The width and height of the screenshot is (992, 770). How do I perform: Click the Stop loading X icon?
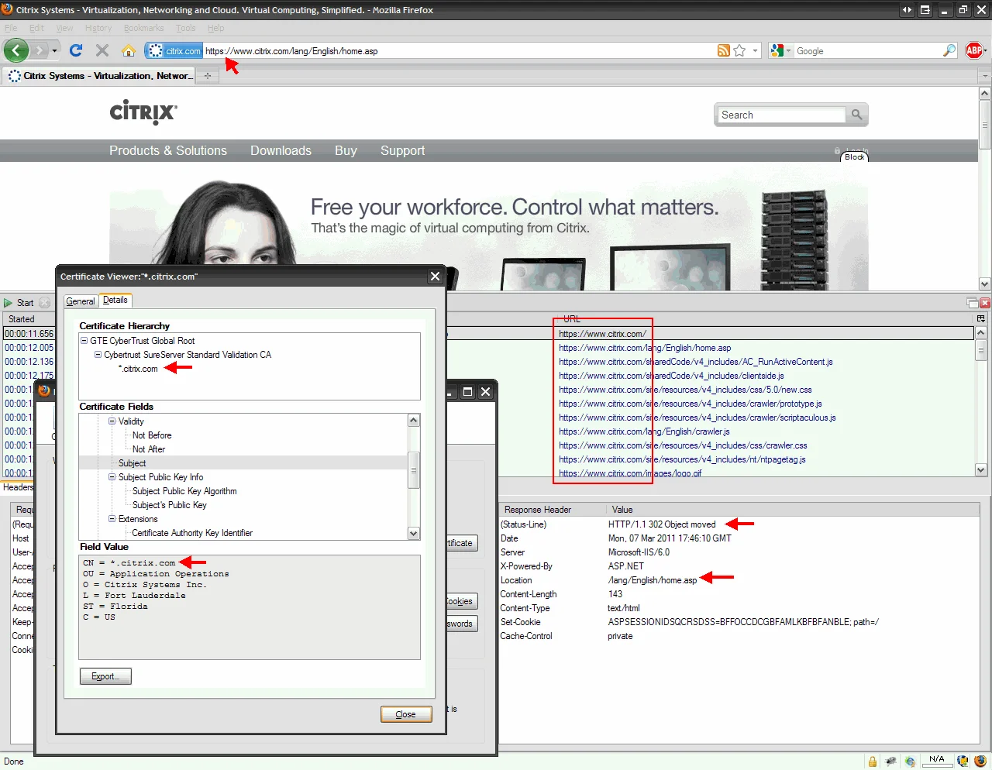(x=102, y=50)
